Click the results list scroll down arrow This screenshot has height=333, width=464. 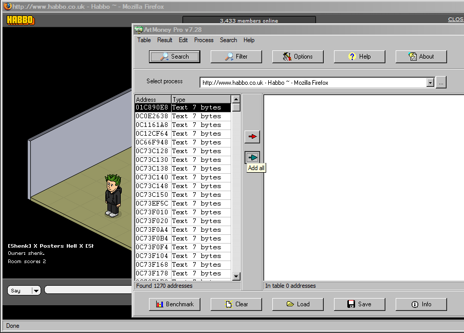(236, 276)
